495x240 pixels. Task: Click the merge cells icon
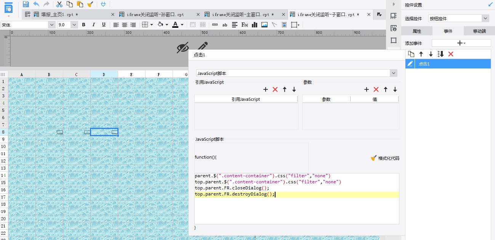pyautogui.click(x=193, y=25)
